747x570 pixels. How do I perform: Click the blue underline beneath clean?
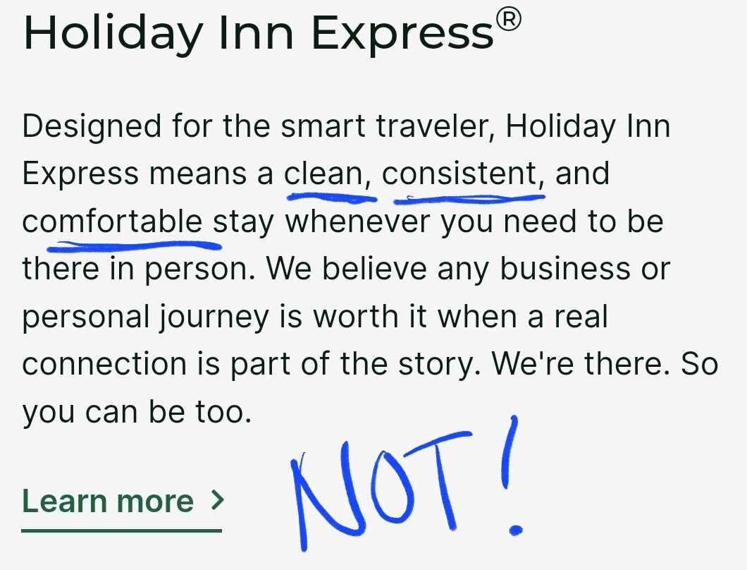pos(330,198)
